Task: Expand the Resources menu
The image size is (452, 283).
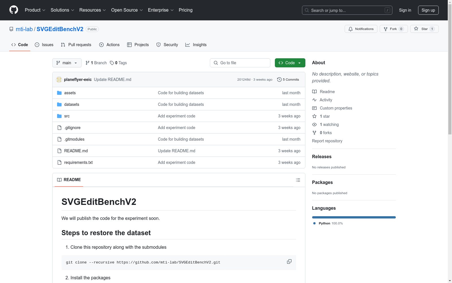Action: (93, 10)
